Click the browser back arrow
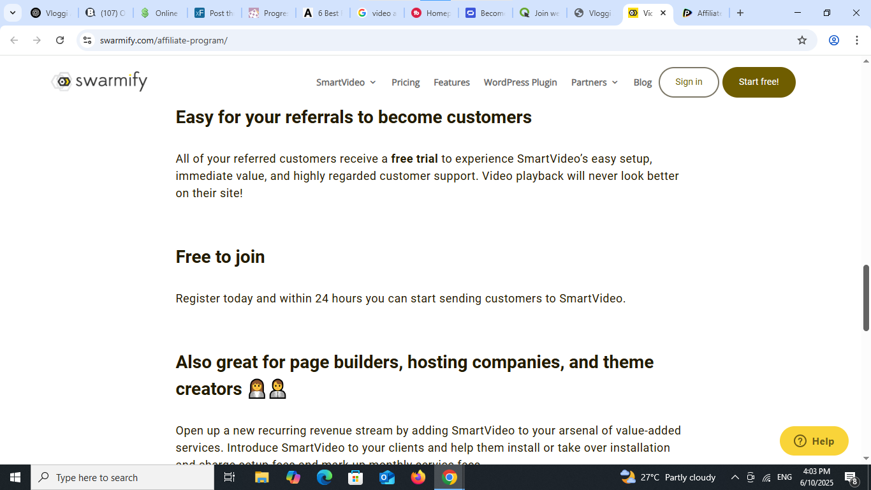The height and width of the screenshot is (490, 871). pyautogui.click(x=14, y=40)
